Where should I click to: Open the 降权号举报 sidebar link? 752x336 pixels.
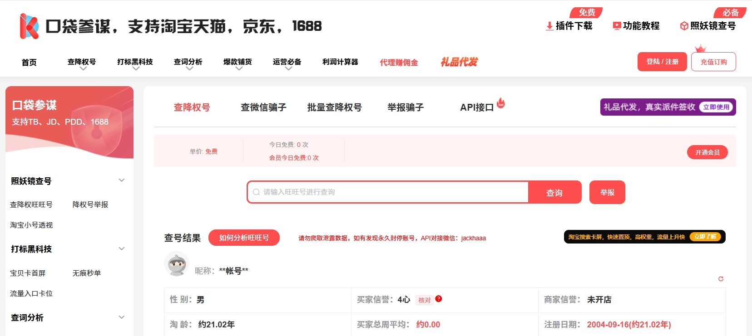90,205
